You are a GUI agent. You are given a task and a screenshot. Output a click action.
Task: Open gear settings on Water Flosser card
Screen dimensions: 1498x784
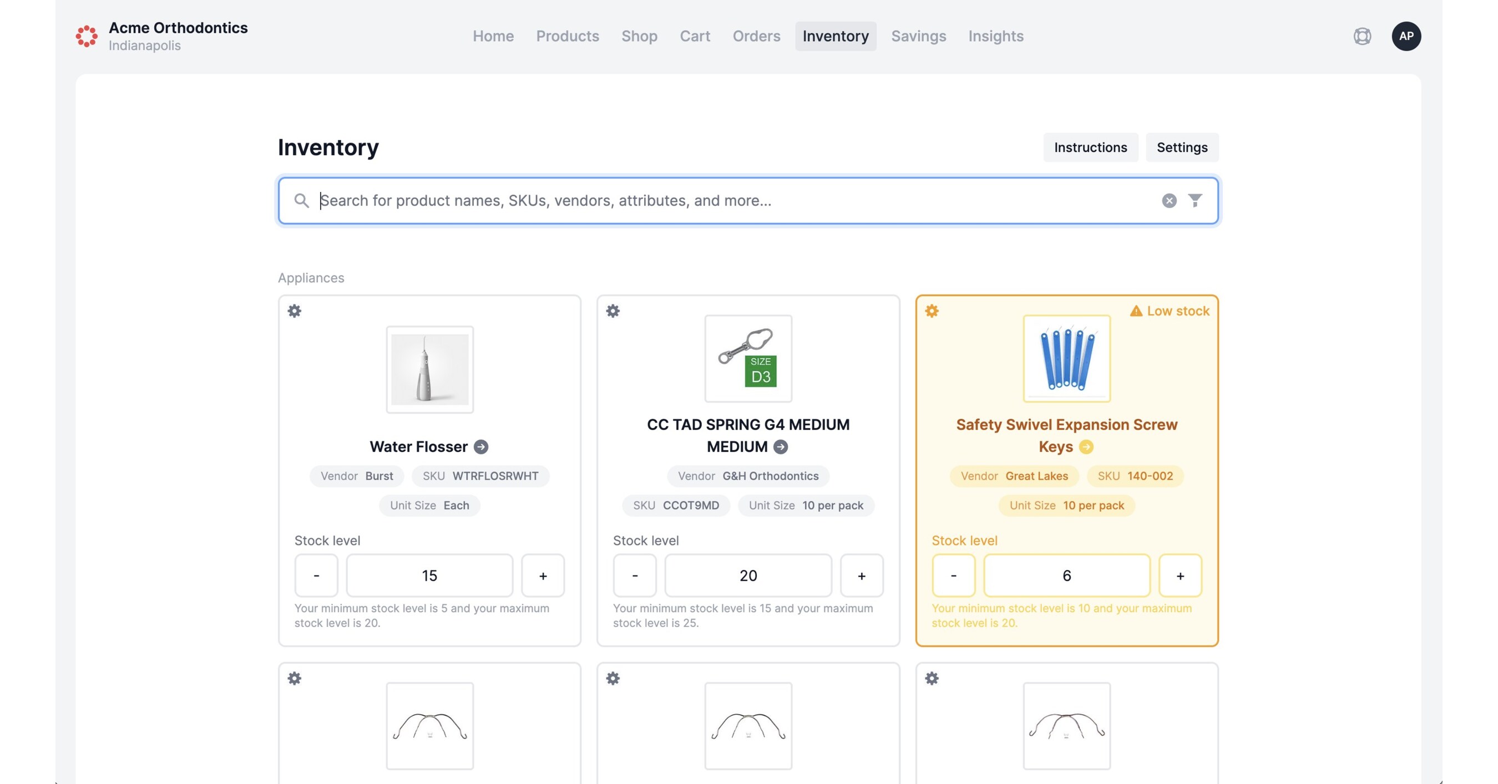(294, 311)
